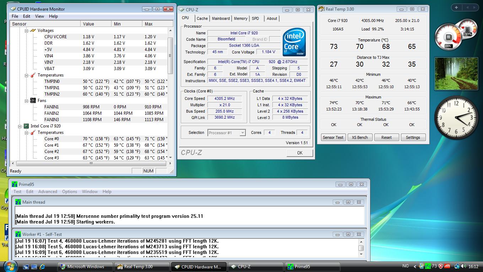
Task: Click Hardware Monitor vertical scrollbar thumb
Action: pyautogui.click(x=170, y=56)
